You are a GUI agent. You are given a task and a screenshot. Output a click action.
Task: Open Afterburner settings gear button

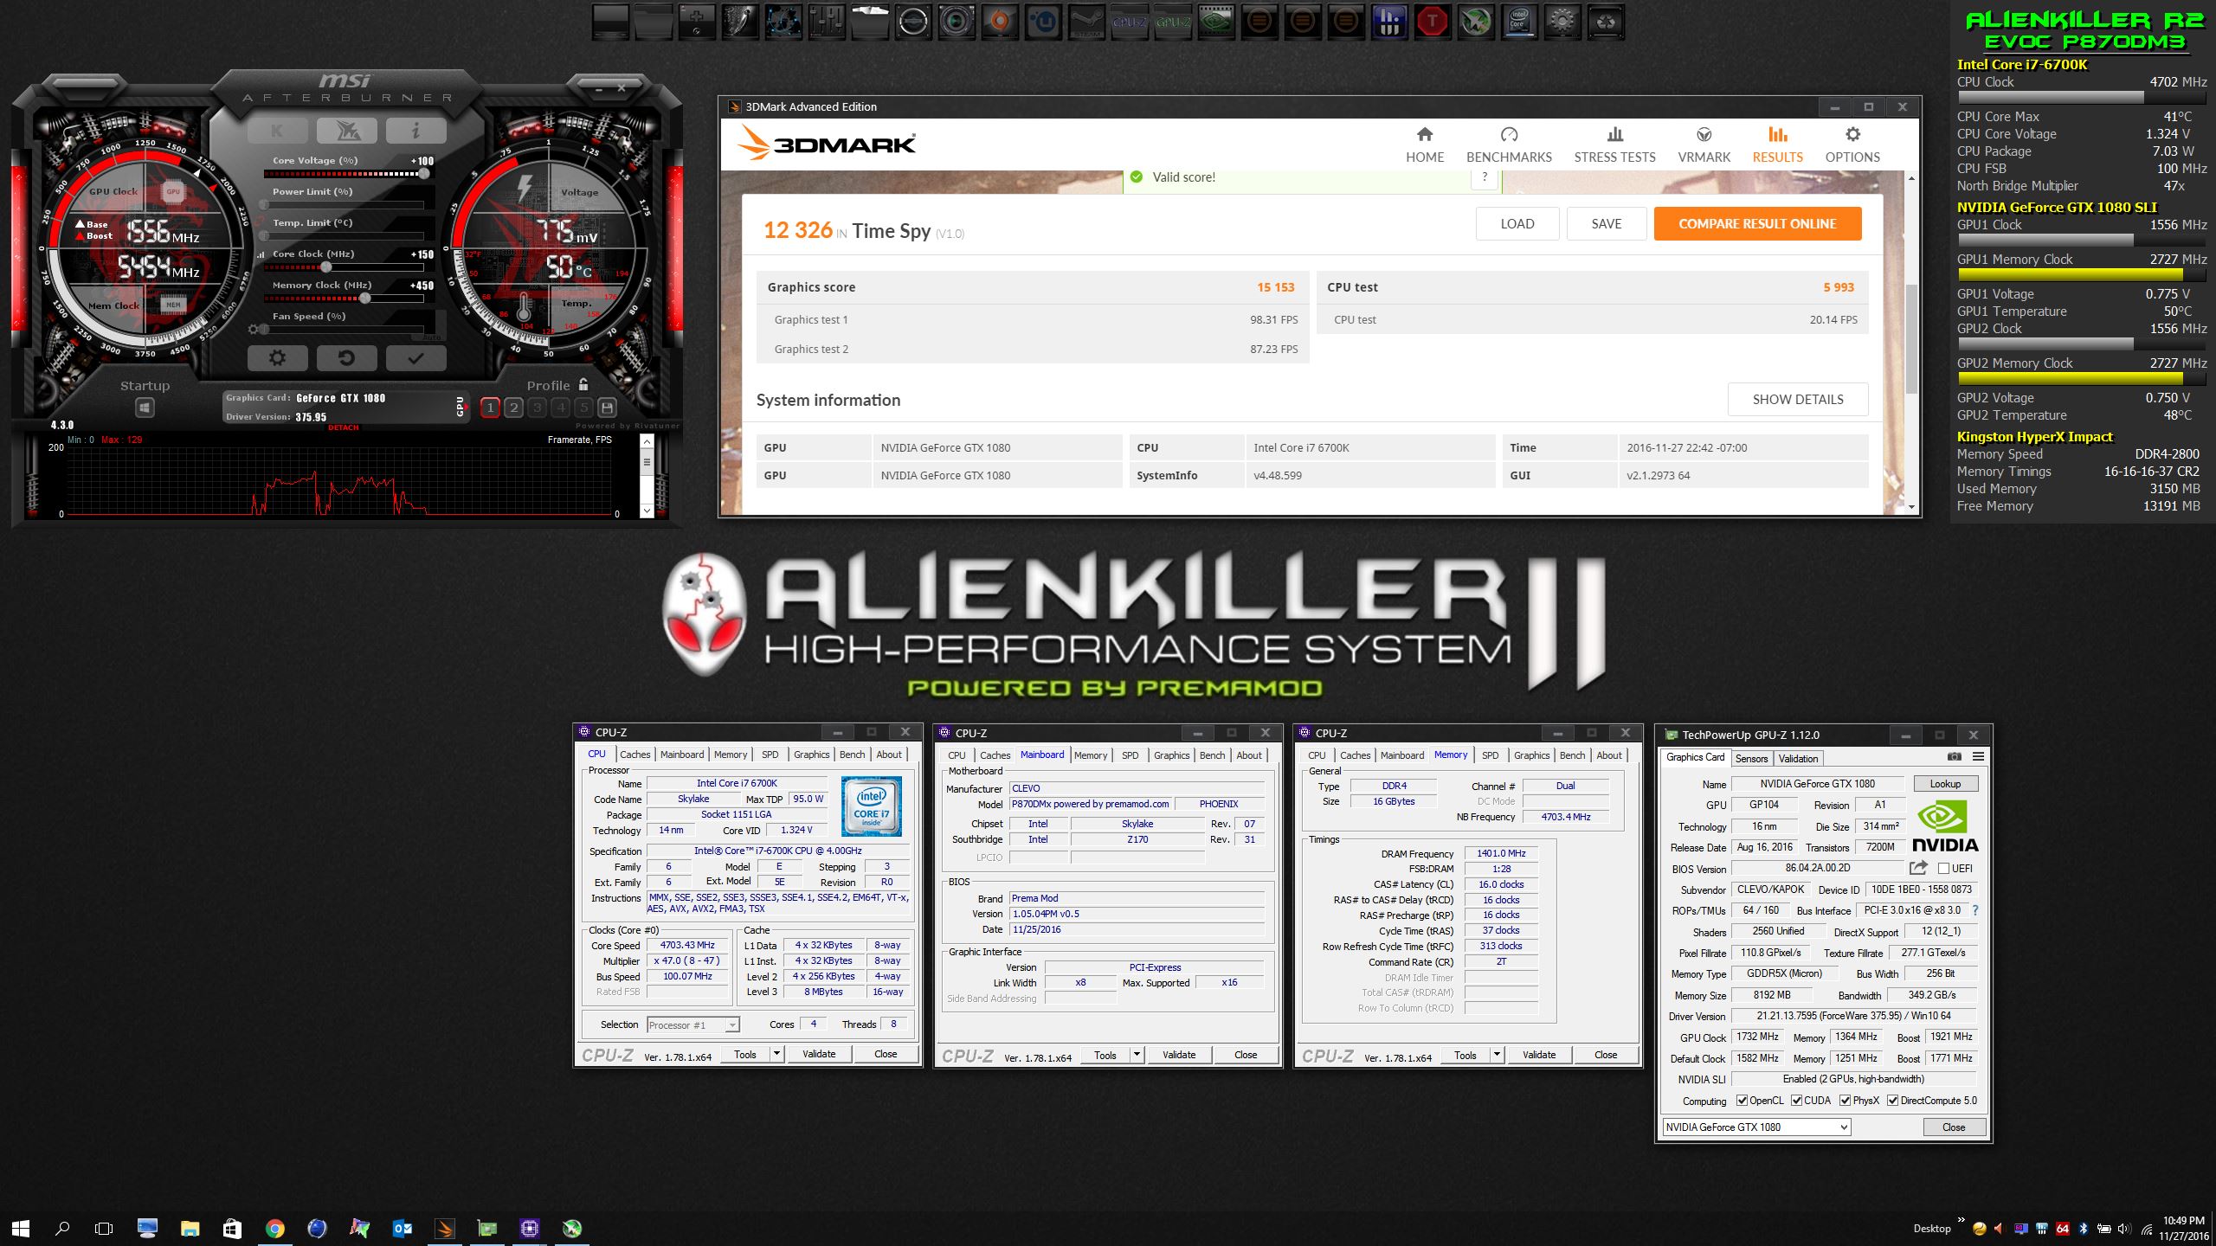[x=277, y=357]
